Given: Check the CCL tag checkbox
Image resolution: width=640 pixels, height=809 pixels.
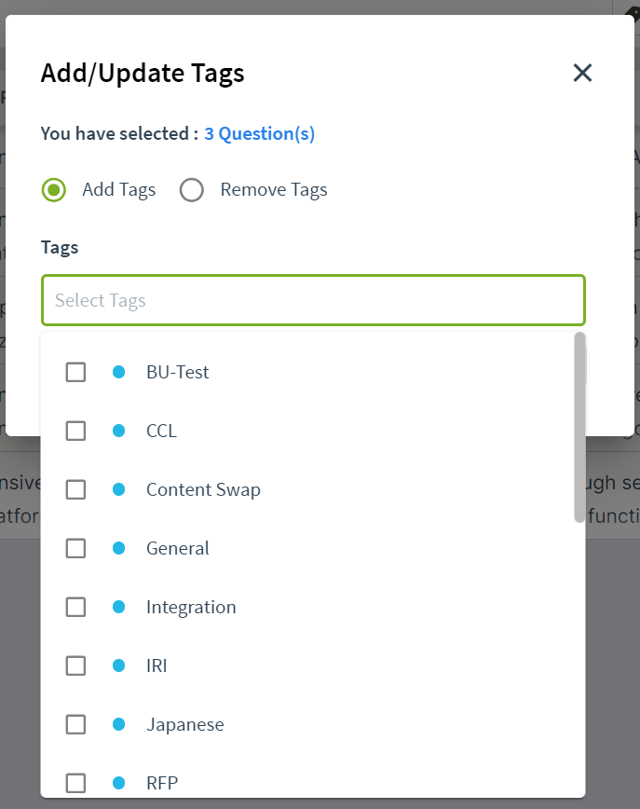Looking at the screenshot, I should pos(75,431).
